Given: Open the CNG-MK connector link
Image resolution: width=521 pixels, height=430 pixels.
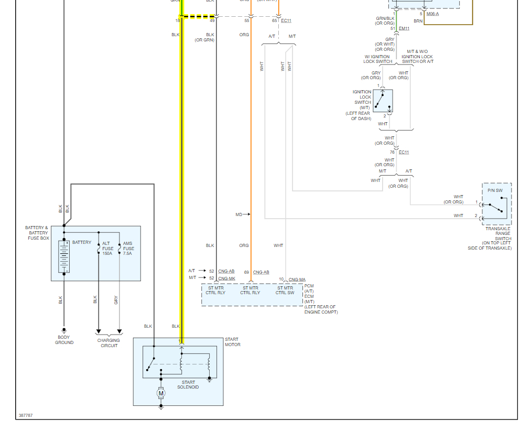Looking at the screenshot, I should tap(226, 278).
